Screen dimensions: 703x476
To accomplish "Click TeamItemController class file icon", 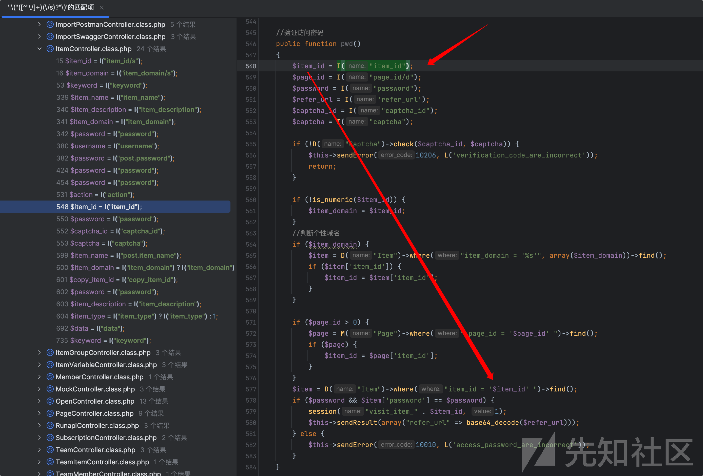I will pyautogui.click(x=50, y=462).
